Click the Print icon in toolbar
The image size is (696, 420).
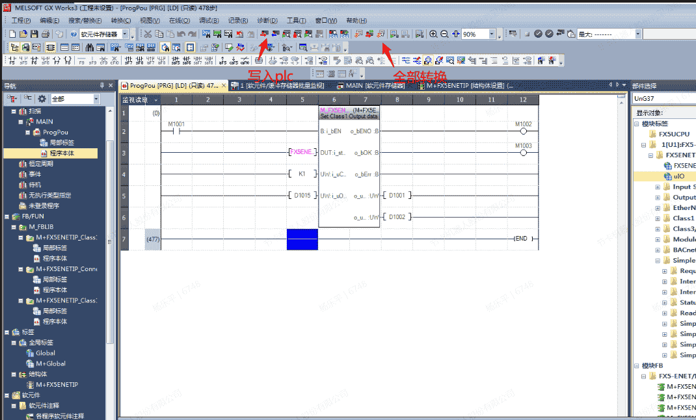click(x=46, y=34)
